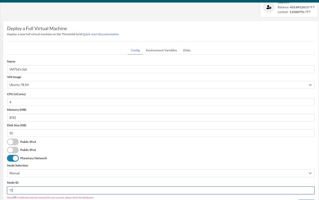Click the Disk Size GB field

tap(161, 133)
